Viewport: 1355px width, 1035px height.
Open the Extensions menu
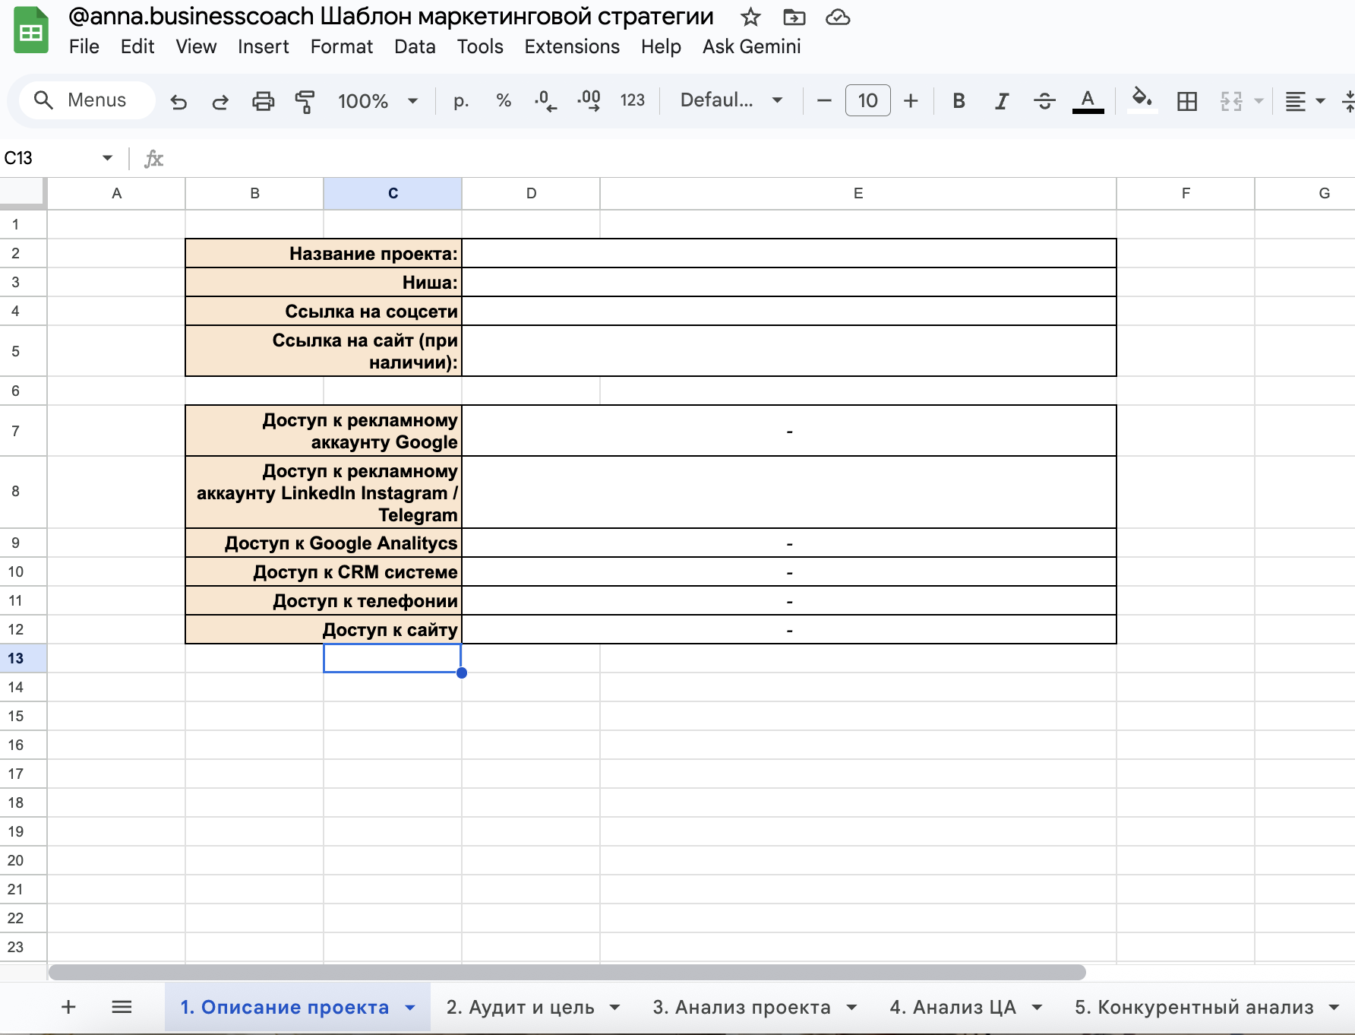(571, 46)
